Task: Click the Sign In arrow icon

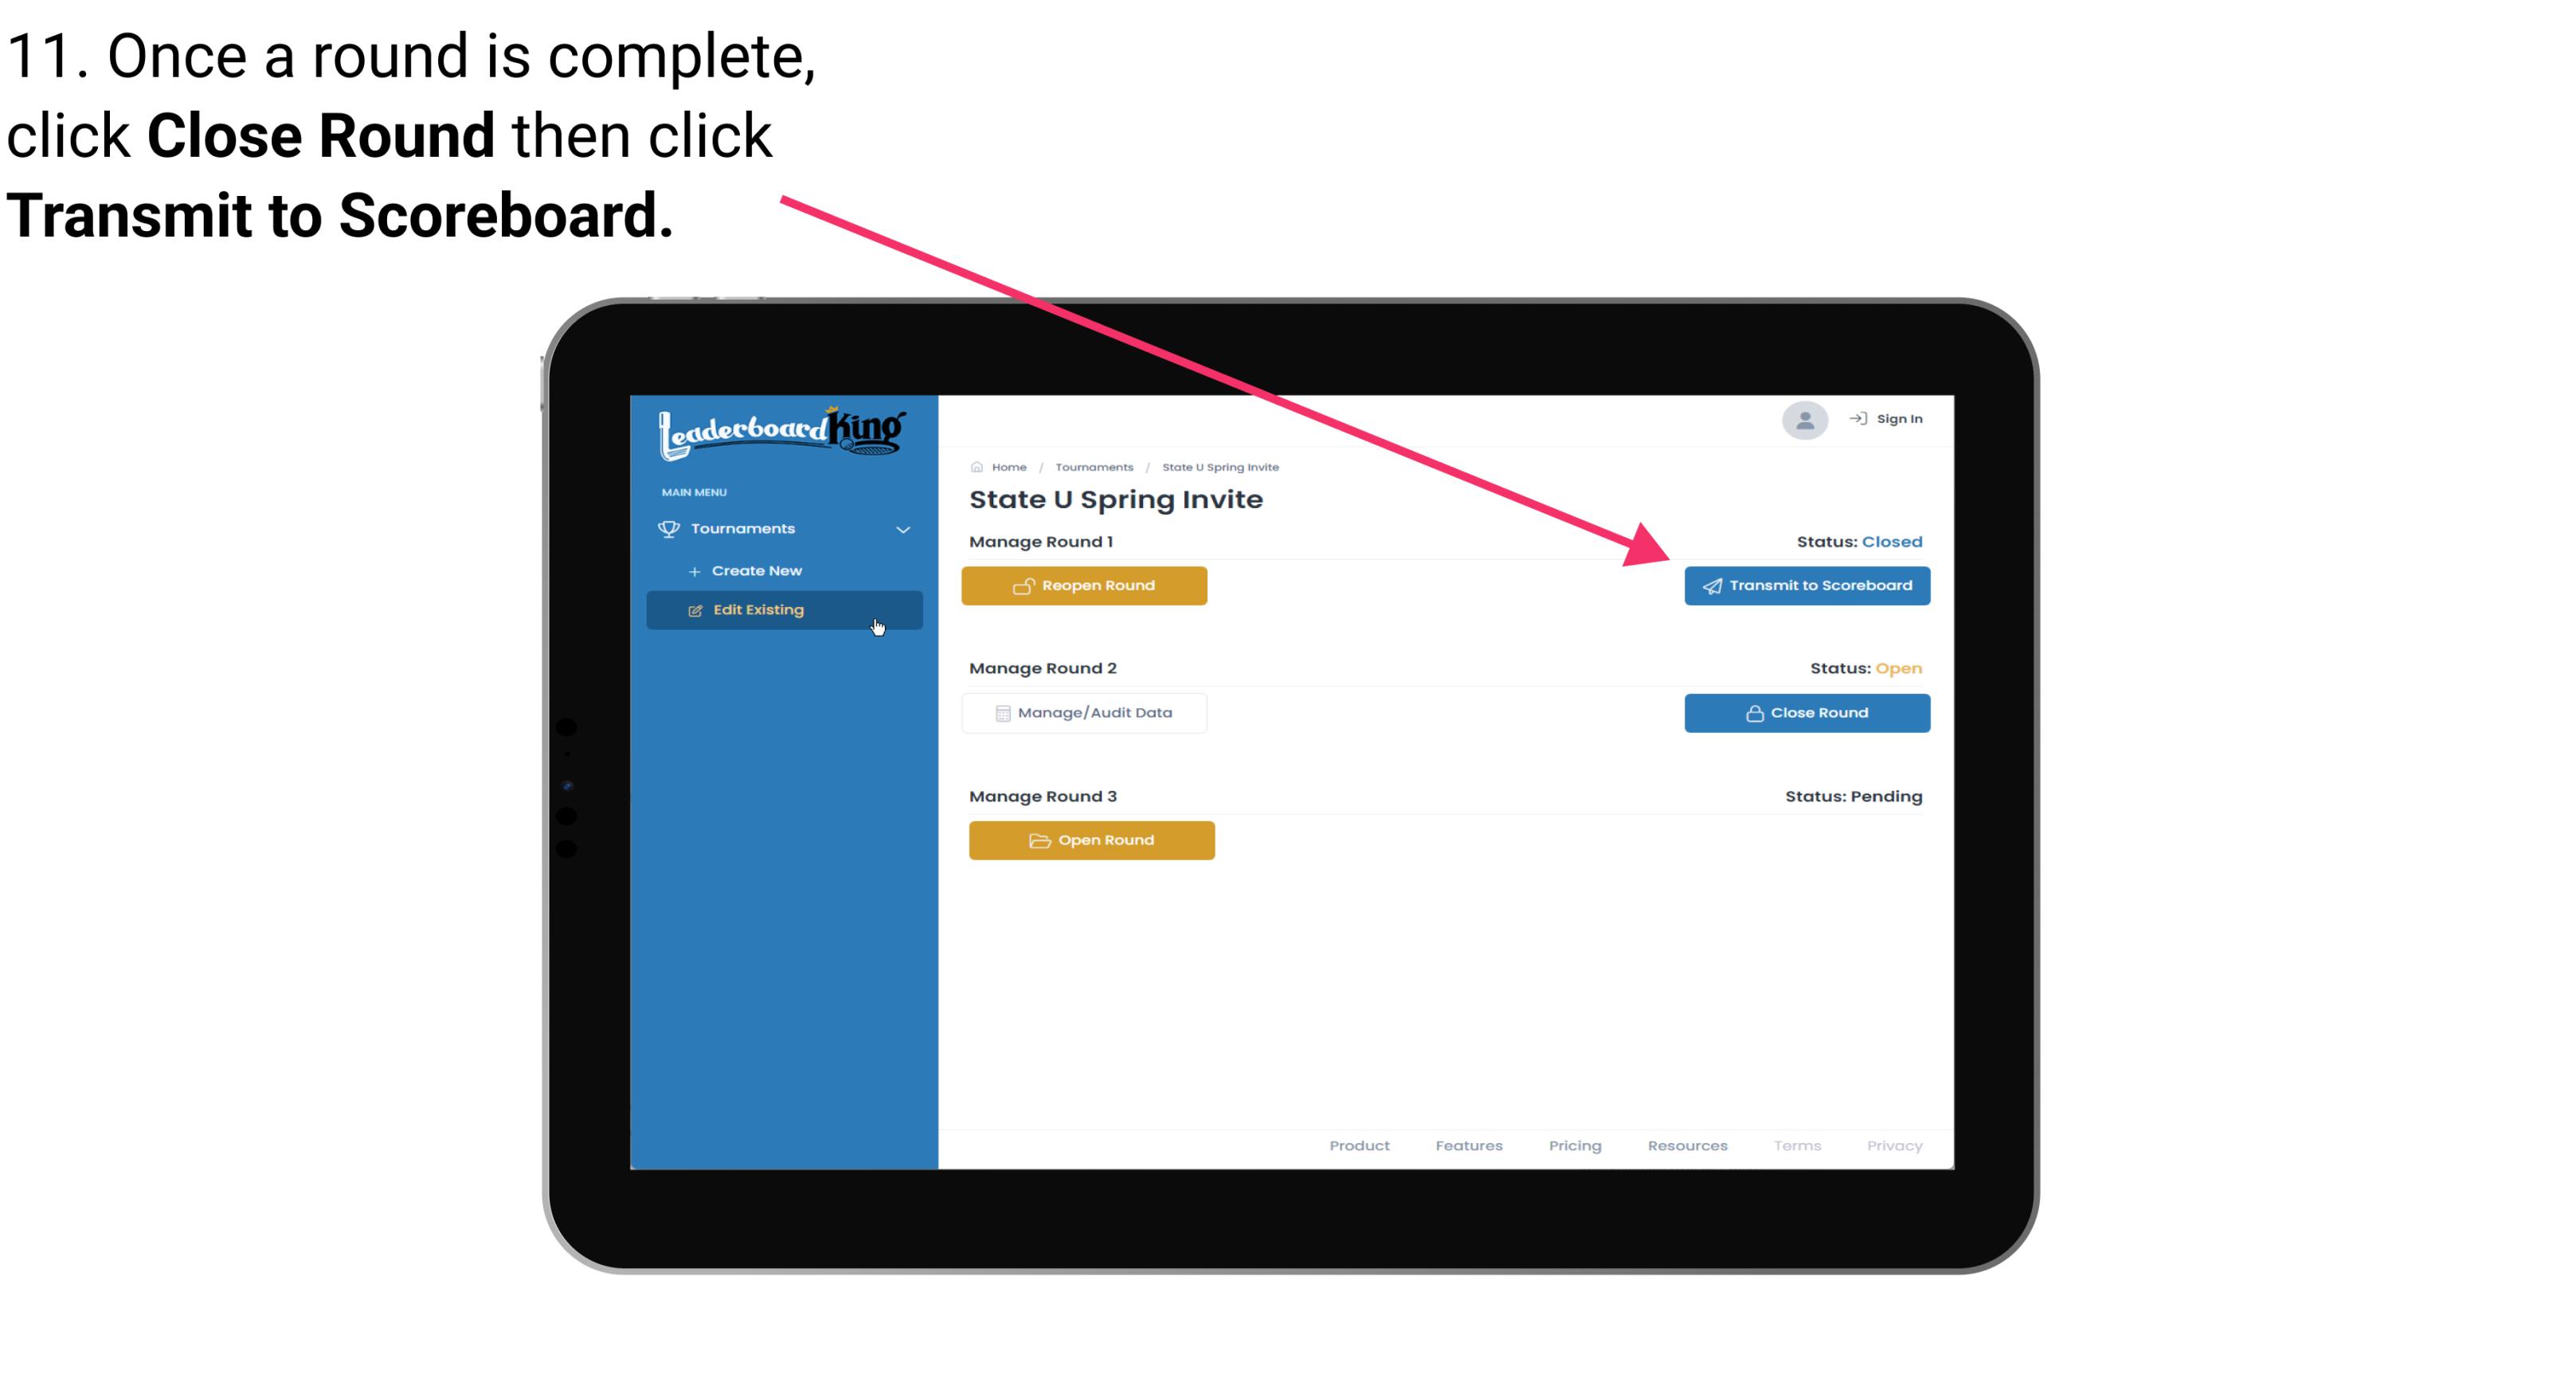Action: pos(1859,417)
